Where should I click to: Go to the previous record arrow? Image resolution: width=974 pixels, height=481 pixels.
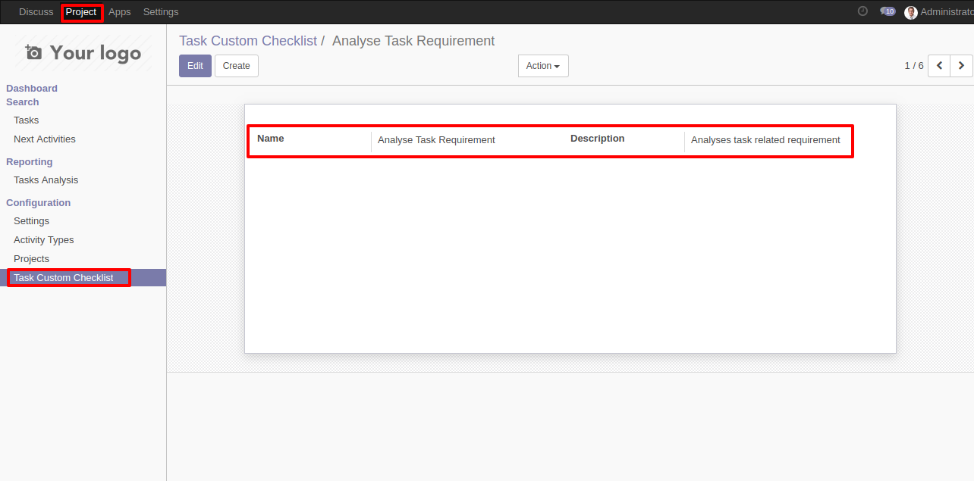[939, 66]
